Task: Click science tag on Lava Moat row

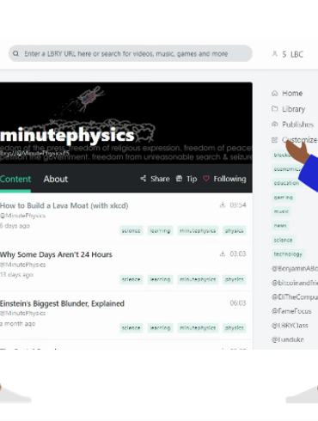Action: point(131,230)
